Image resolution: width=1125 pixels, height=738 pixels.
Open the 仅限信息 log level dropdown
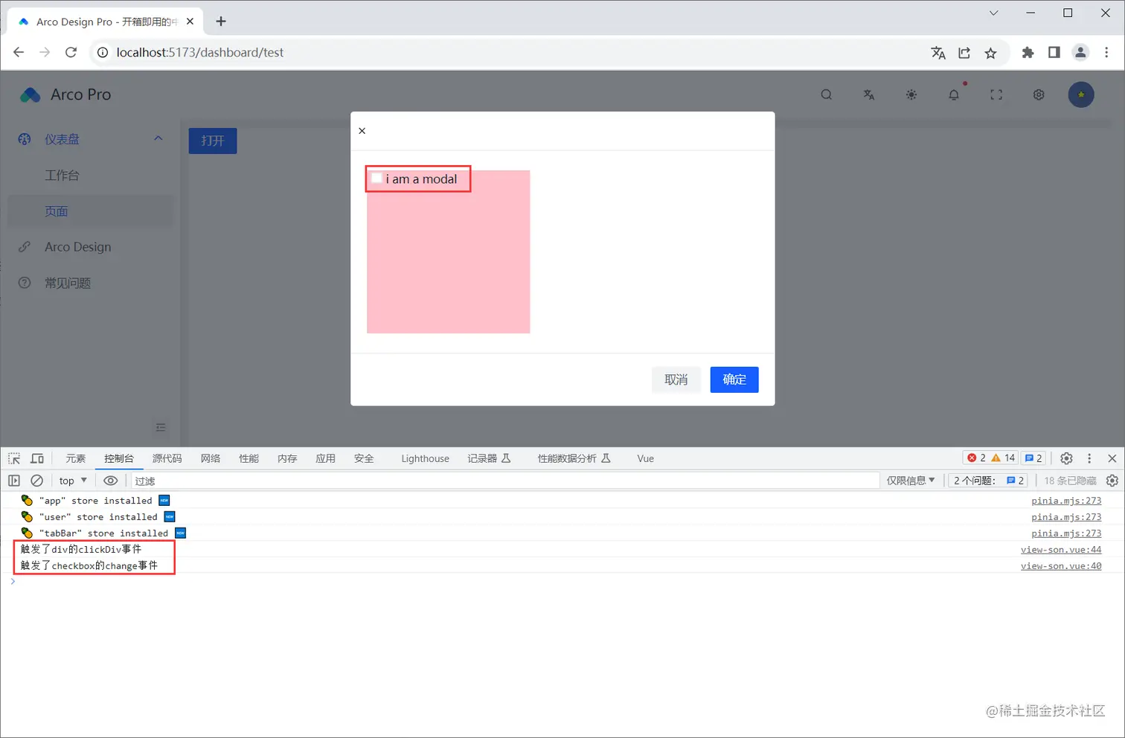(x=911, y=481)
